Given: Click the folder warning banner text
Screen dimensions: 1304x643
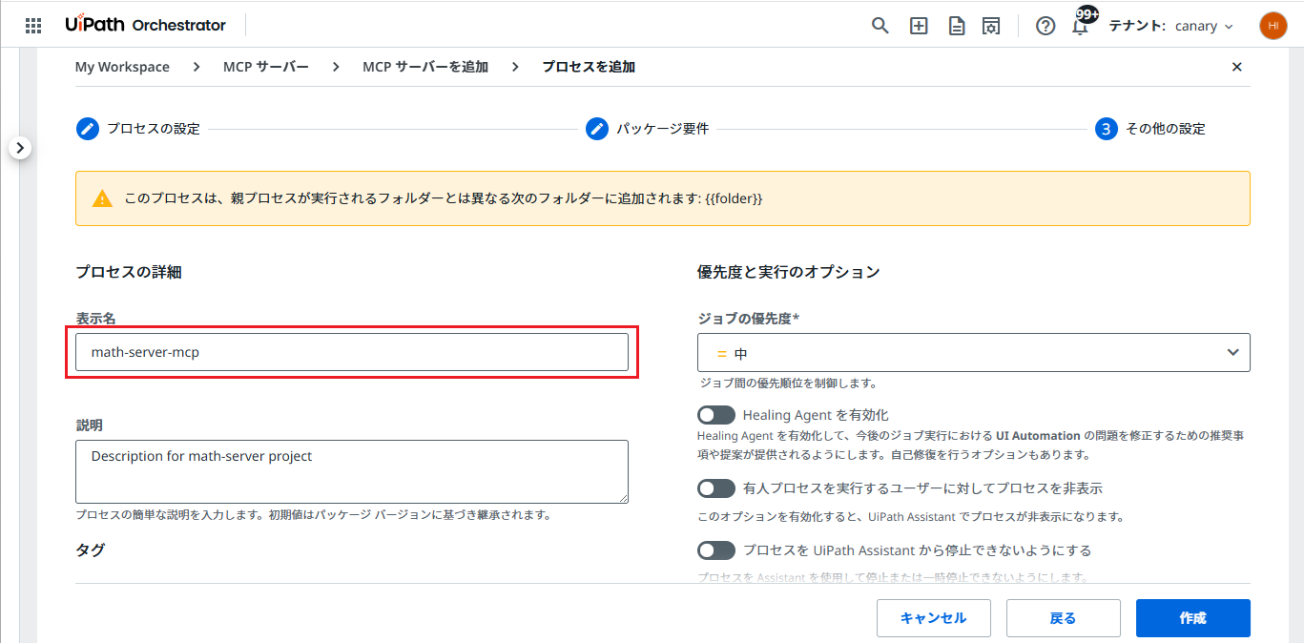Looking at the screenshot, I should coord(444,198).
